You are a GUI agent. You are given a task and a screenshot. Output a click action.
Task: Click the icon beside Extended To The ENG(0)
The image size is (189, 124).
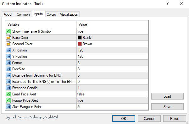tap(8, 82)
